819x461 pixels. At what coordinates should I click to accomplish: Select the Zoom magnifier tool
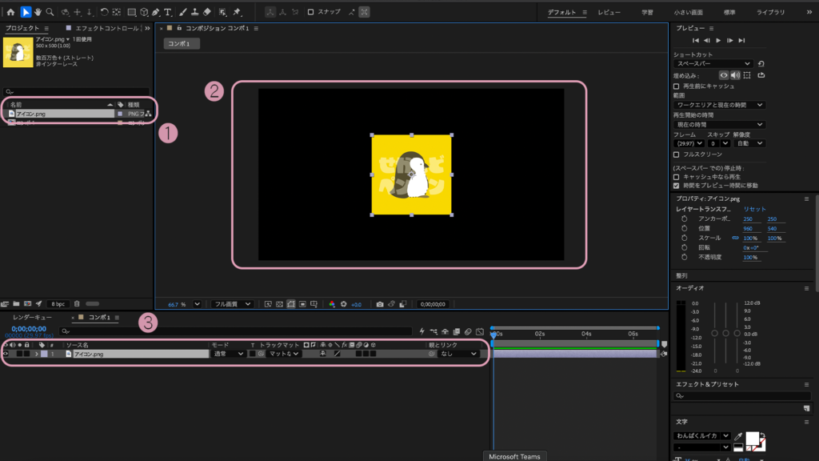coord(50,11)
